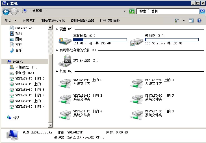This screenshot has width=206, height=143.
Task: Click the C: drive capacity bar
Action: (100, 40)
